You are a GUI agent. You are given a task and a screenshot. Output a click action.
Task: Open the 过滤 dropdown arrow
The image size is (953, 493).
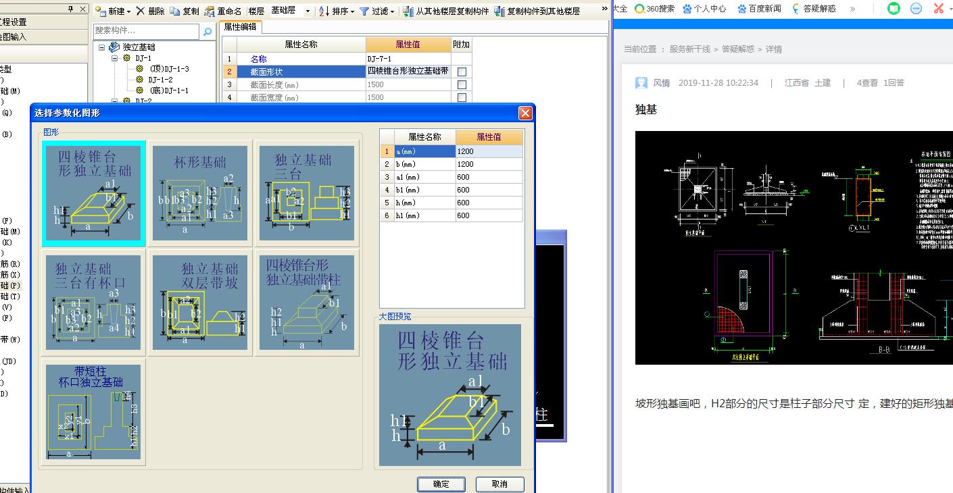pyautogui.click(x=393, y=11)
